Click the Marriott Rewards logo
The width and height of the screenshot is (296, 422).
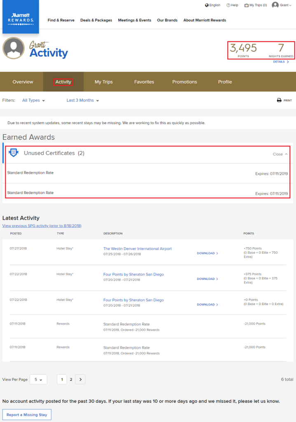pyautogui.click(x=20, y=16)
